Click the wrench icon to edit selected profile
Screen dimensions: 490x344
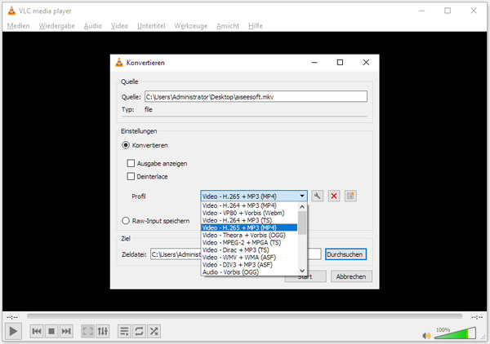coord(318,196)
